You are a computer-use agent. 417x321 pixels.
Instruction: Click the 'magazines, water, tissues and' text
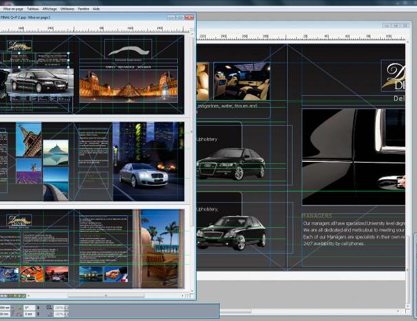click(x=227, y=106)
